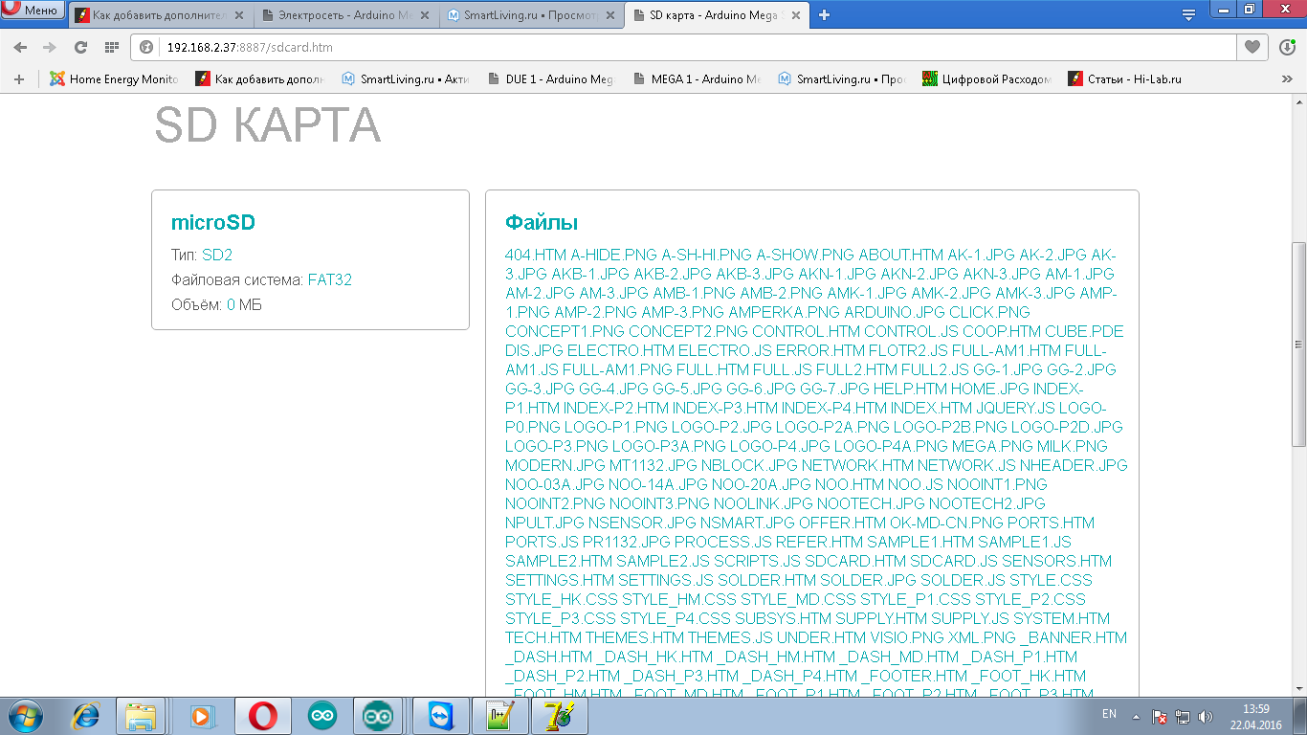Open Windows Explorer from the taskbar
The height and width of the screenshot is (735, 1307).
pos(141,715)
